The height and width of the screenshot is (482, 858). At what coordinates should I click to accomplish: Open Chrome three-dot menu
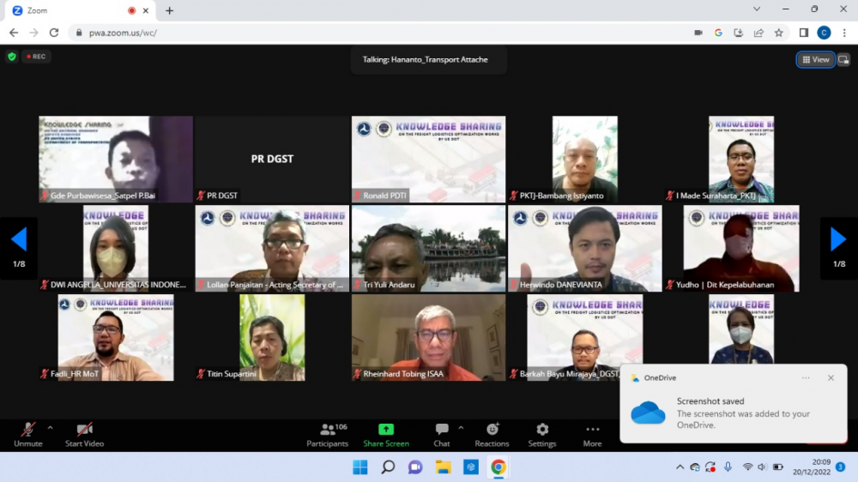(844, 33)
